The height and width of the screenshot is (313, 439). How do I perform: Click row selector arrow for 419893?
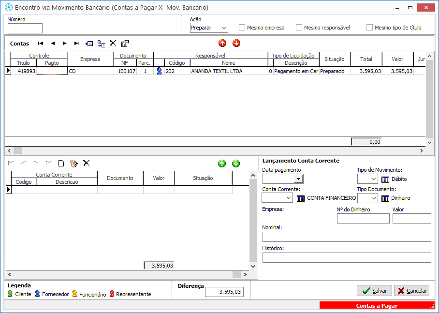coord(8,71)
